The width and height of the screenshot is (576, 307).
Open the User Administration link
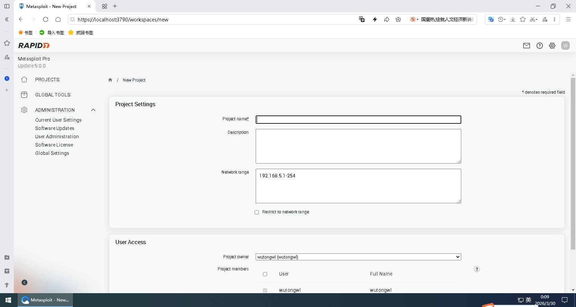(x=57, y=137)
